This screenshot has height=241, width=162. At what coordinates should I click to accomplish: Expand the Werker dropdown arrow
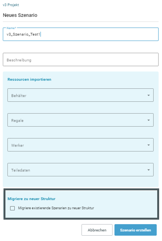tap(149, 145)
